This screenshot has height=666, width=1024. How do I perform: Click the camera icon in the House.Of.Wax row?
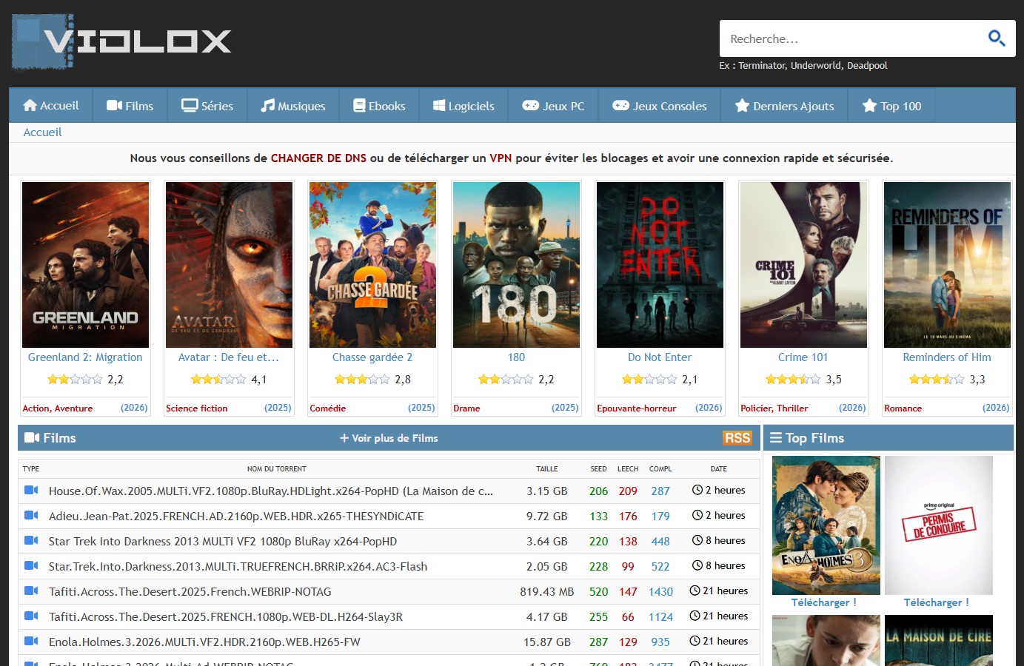[31, 490]
